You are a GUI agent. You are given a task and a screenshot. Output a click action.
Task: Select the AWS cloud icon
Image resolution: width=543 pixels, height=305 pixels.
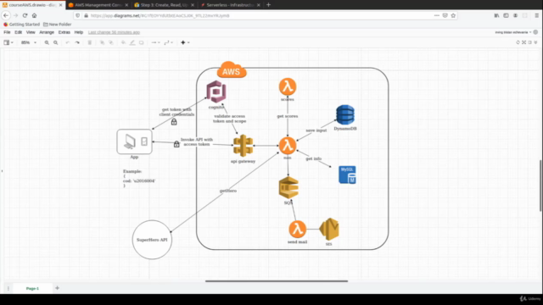tap(232, 69)
